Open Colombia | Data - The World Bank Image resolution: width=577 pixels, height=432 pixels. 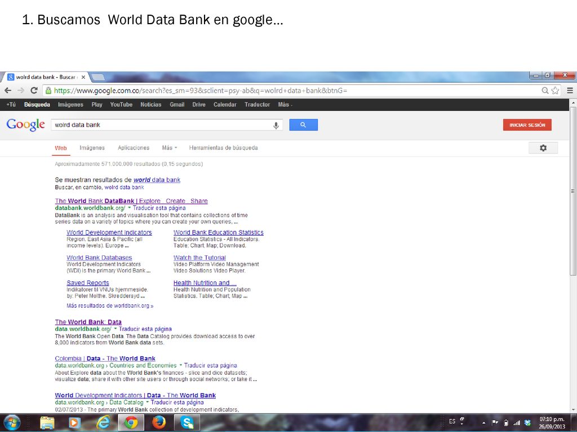point(105,358)
